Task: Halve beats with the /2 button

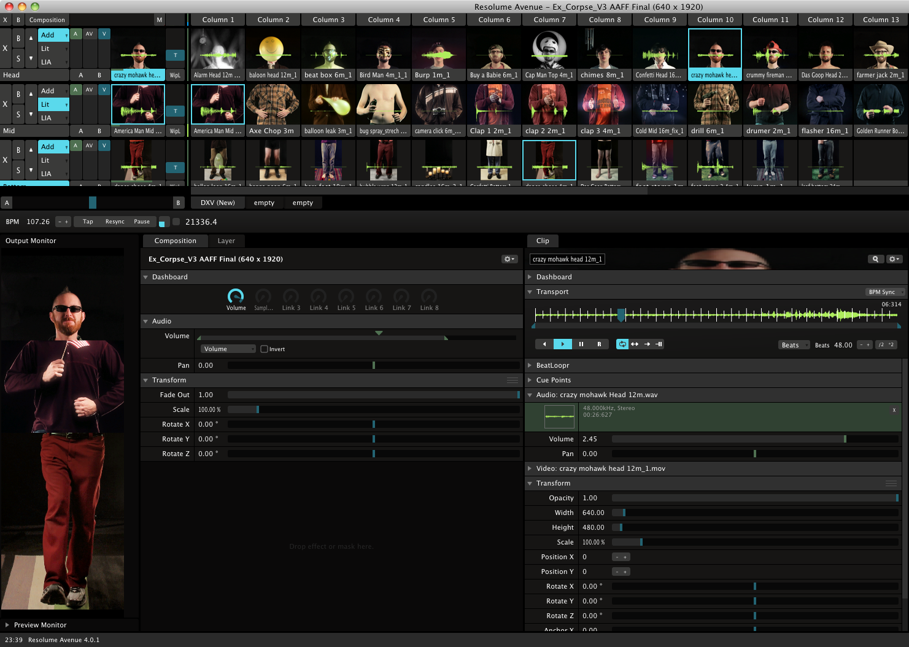Action: click(x=881, y=345)
